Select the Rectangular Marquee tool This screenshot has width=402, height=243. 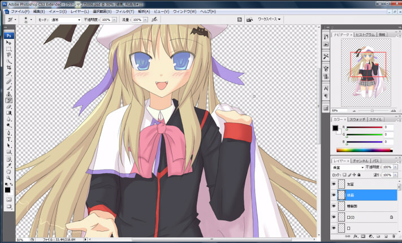[8, 49]
